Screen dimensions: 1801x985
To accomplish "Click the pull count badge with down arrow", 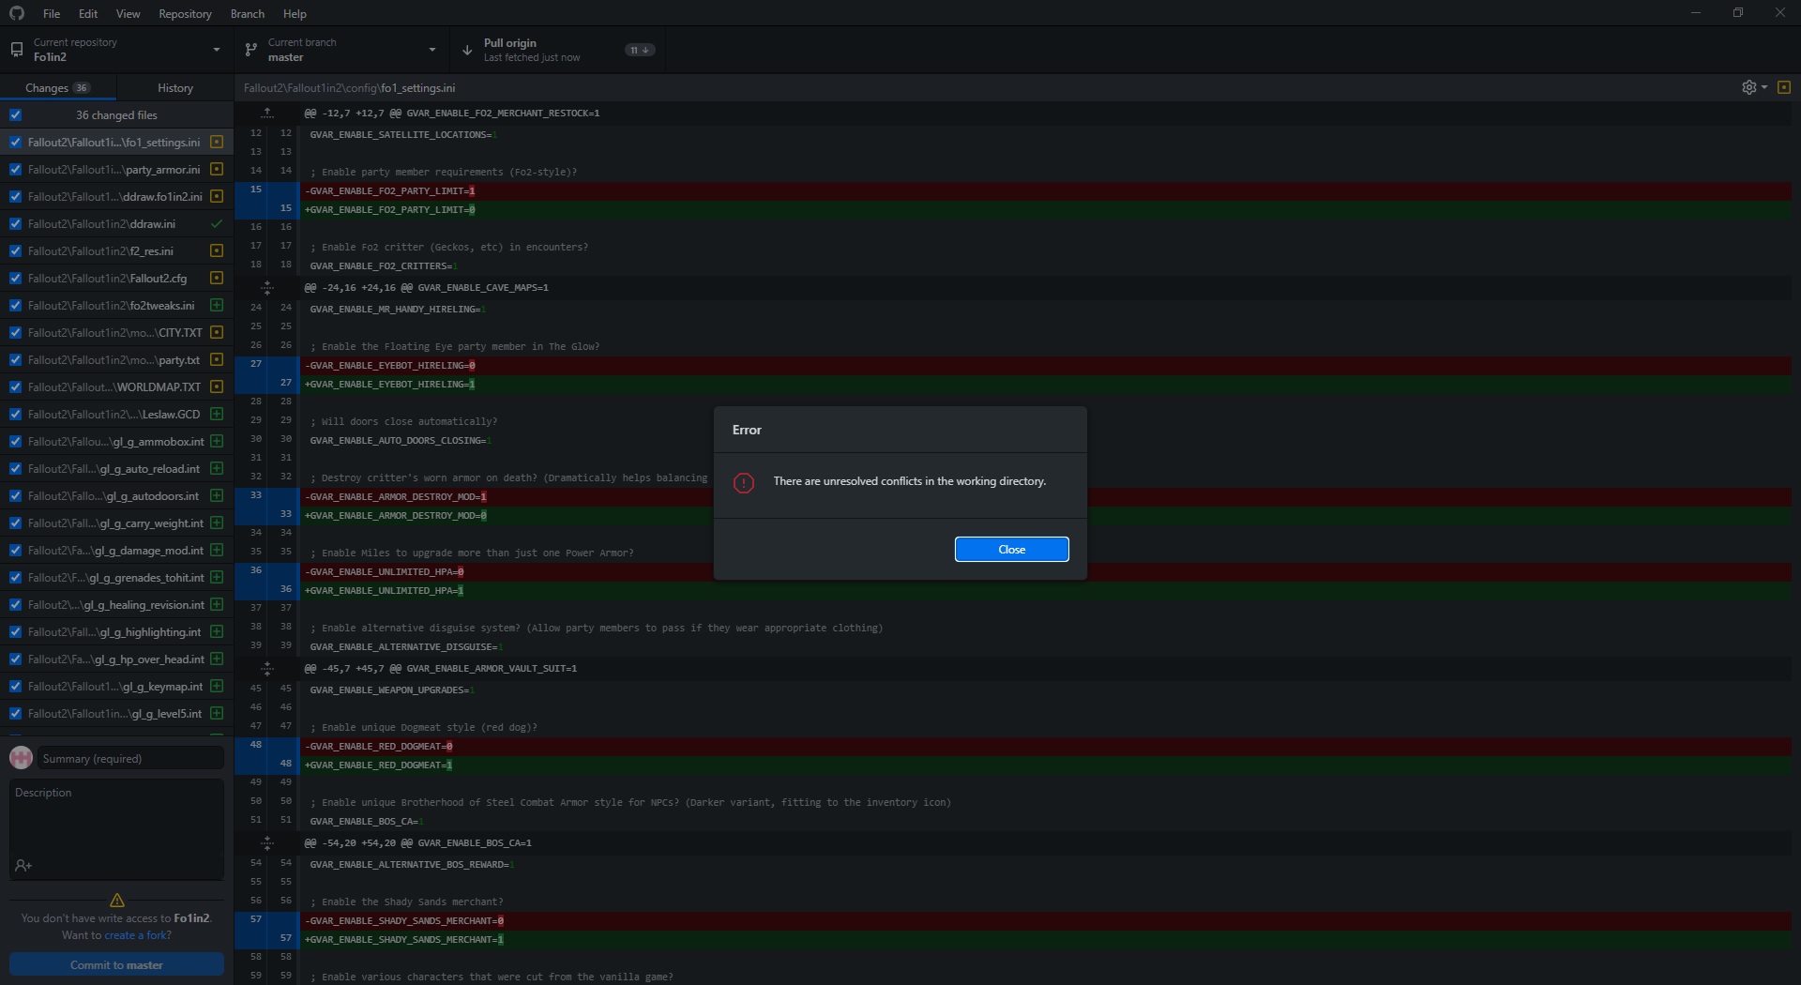I will 640,50.
